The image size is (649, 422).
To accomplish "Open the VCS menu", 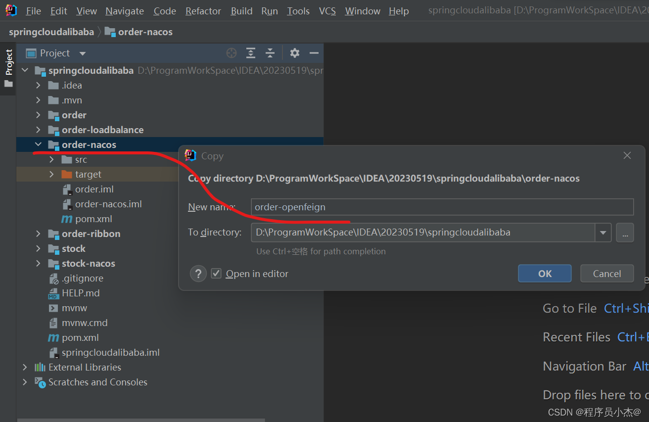I will click(x=327, y=11).
